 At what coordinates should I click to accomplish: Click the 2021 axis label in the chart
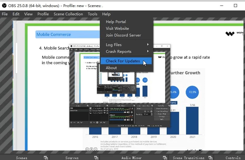(x=192, y=137)
